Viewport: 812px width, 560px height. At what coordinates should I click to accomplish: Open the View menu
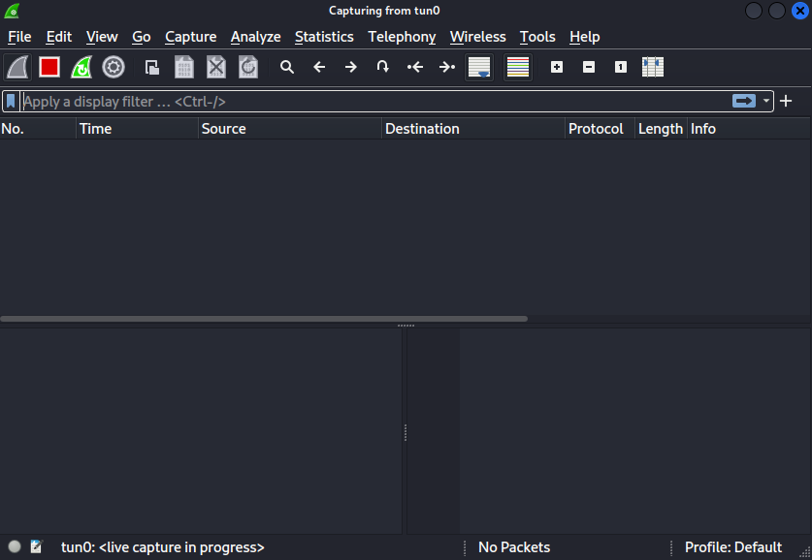click(x=102, y=37)
